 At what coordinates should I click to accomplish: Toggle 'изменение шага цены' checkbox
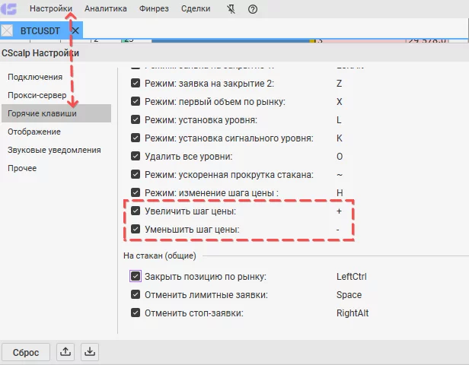pyautogui.click(x=136, y=192)
